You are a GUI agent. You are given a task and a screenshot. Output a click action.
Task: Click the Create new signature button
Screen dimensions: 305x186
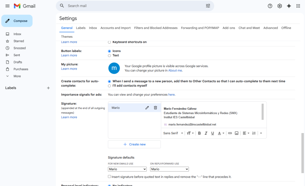pos(134,144)
